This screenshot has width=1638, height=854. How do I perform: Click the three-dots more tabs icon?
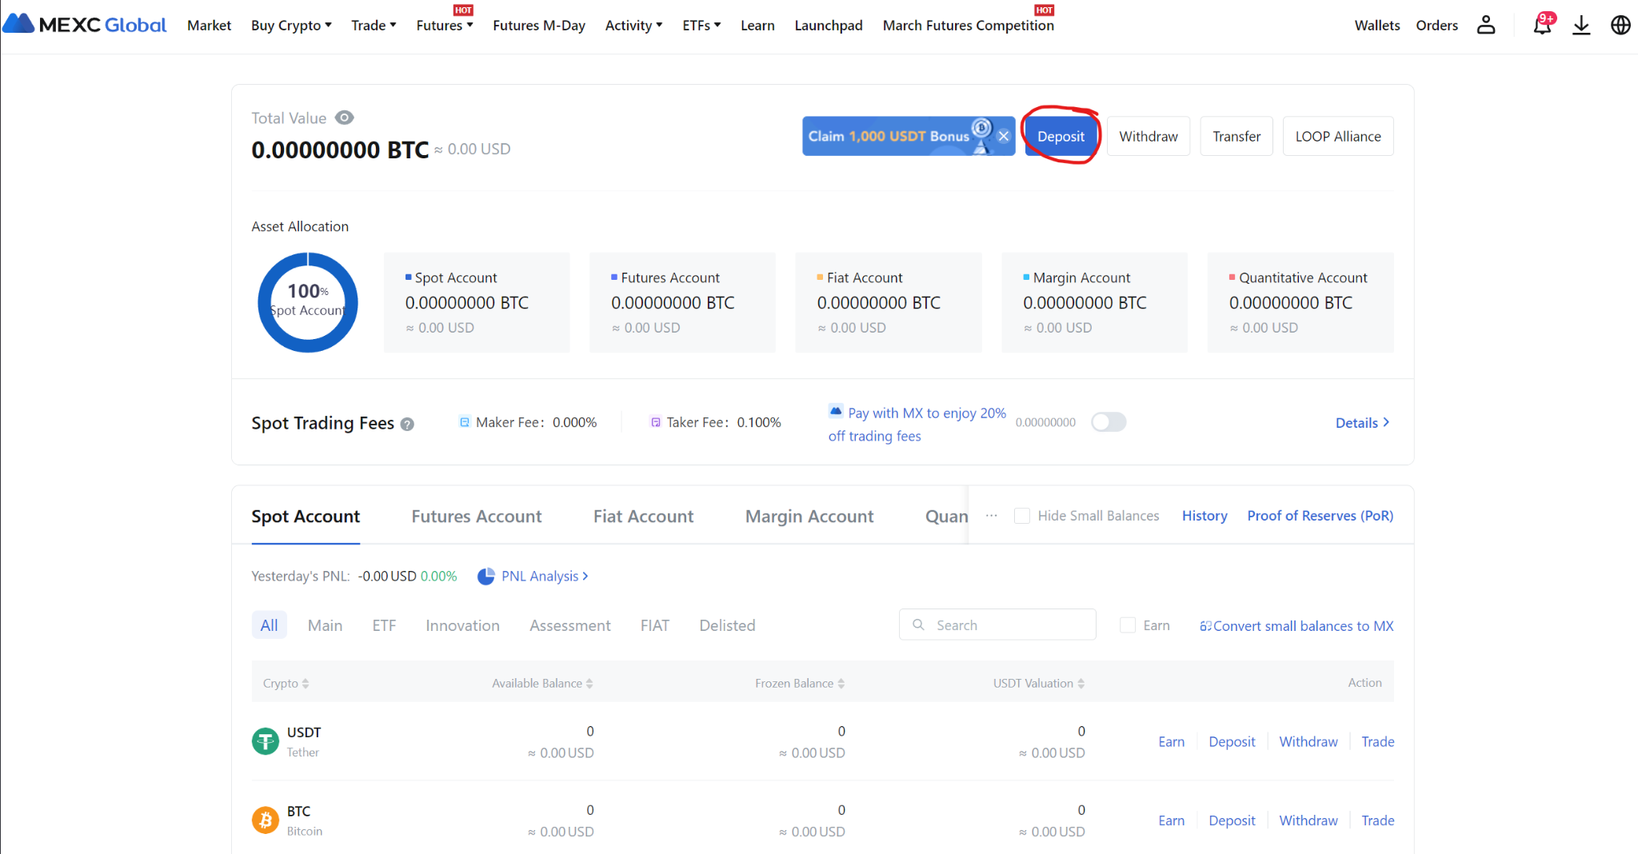click(992, 516)
